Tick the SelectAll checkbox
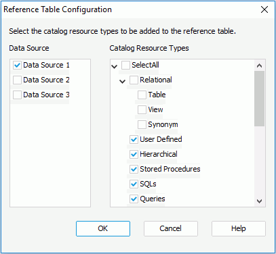The width and height of the screenshot is (276, 254). (x=125, y=65)
